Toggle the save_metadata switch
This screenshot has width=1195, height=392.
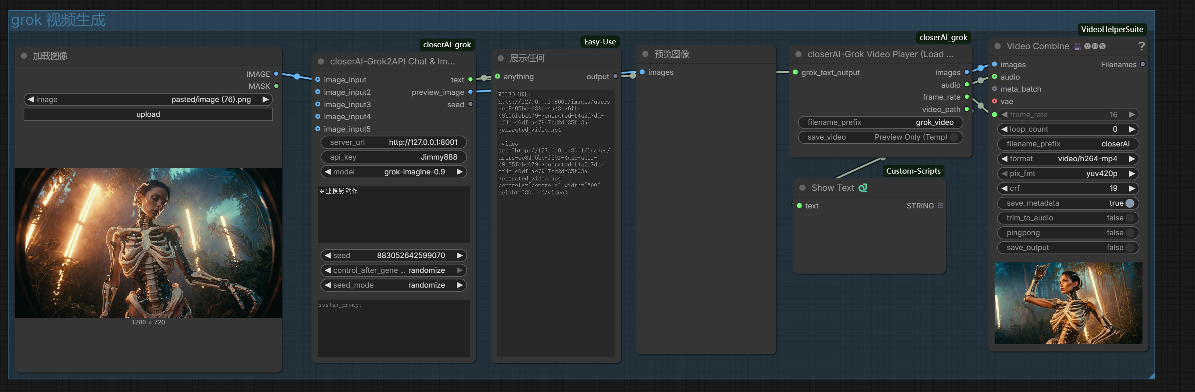[1130, 203]
